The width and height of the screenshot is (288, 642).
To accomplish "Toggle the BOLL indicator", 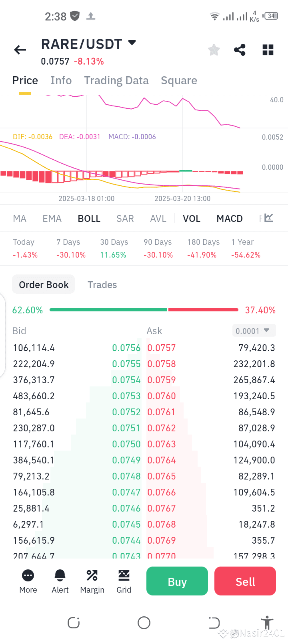I will (89, 219).
